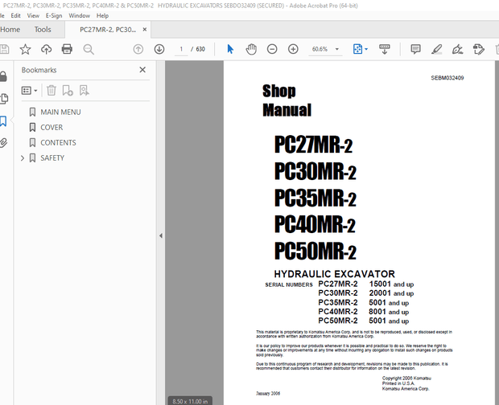Viewport: 499px width, 405px height.
Task: Open the Sign document tool
Action: (458, 49)
